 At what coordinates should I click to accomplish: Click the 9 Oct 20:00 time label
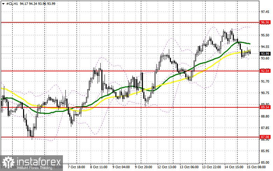click(143, 167)
